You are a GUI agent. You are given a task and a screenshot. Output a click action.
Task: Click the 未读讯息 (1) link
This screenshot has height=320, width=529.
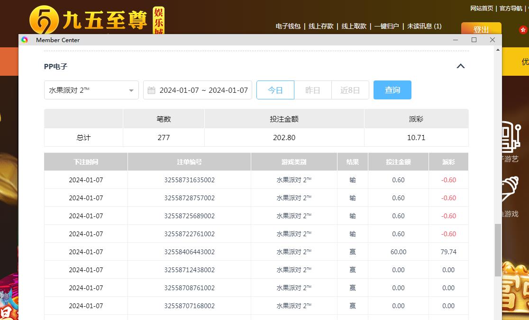coord(424,26)
